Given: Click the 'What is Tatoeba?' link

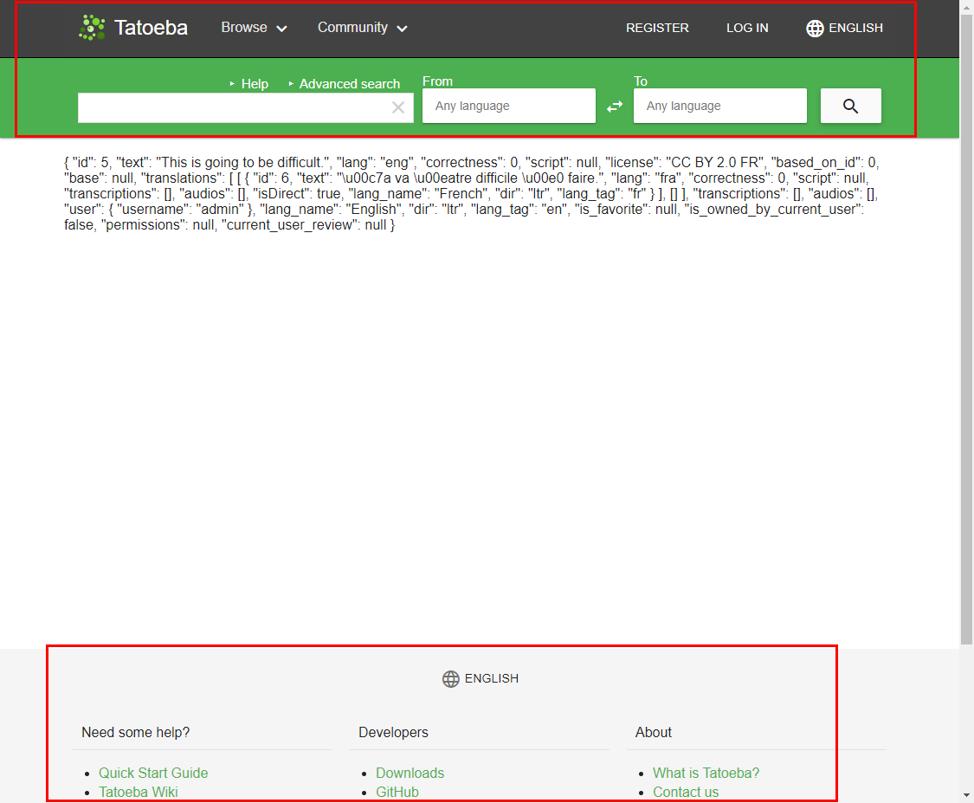Looking at the screenshot, I should coord(706,773).
